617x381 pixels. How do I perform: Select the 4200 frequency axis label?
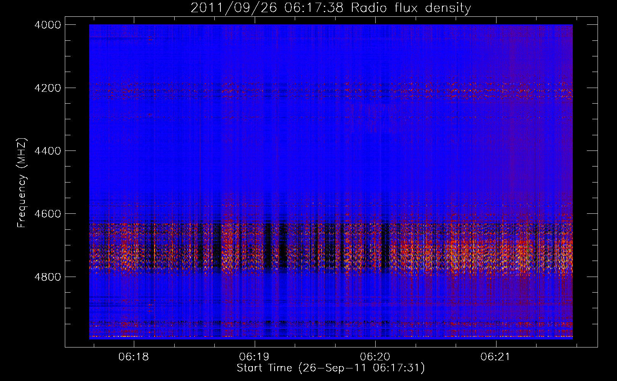click(x=48, y=88)
